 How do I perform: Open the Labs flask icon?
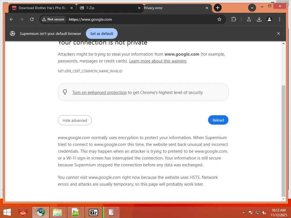(x=249, y=19)
